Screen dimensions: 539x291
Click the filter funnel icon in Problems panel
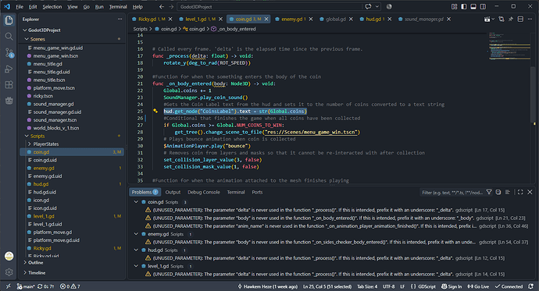point(489,192)
